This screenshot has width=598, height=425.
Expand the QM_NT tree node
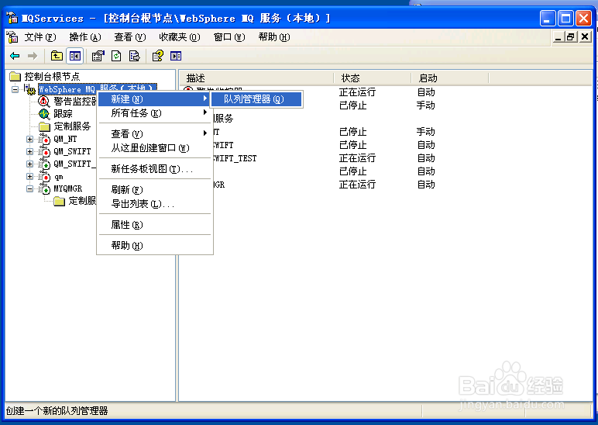[29, 140]
